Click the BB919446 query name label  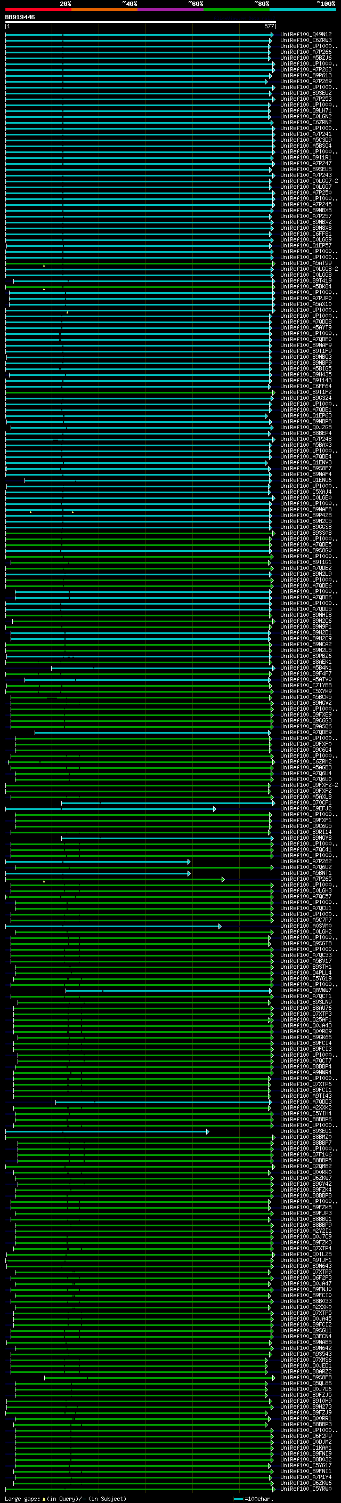coord(20,17)
